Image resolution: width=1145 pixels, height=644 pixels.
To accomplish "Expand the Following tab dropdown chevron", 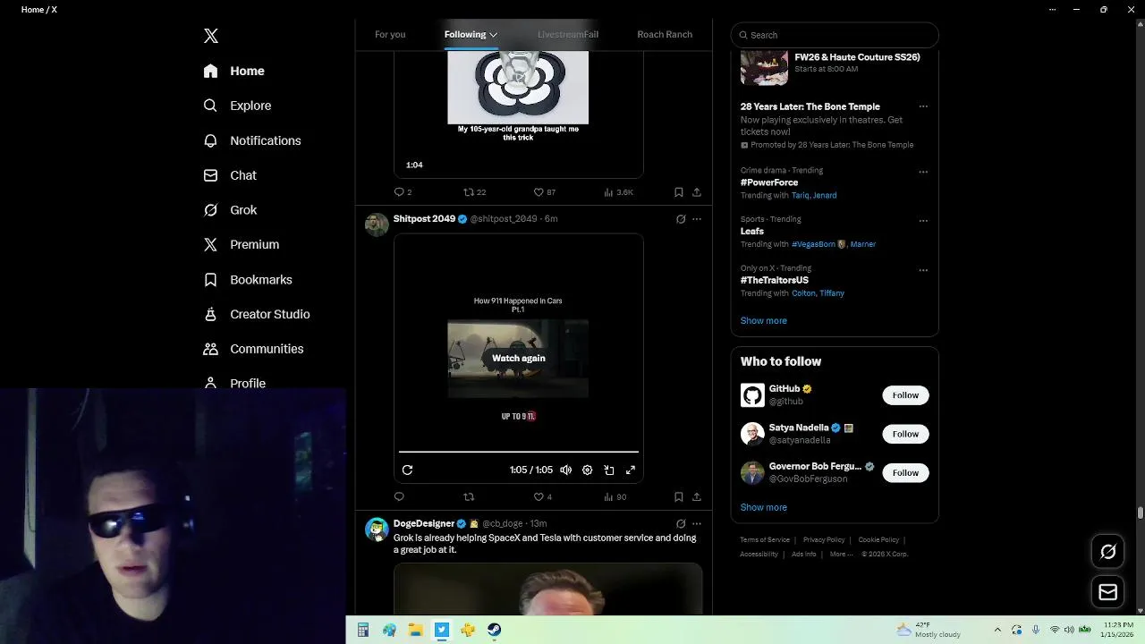I will [493, 35].
